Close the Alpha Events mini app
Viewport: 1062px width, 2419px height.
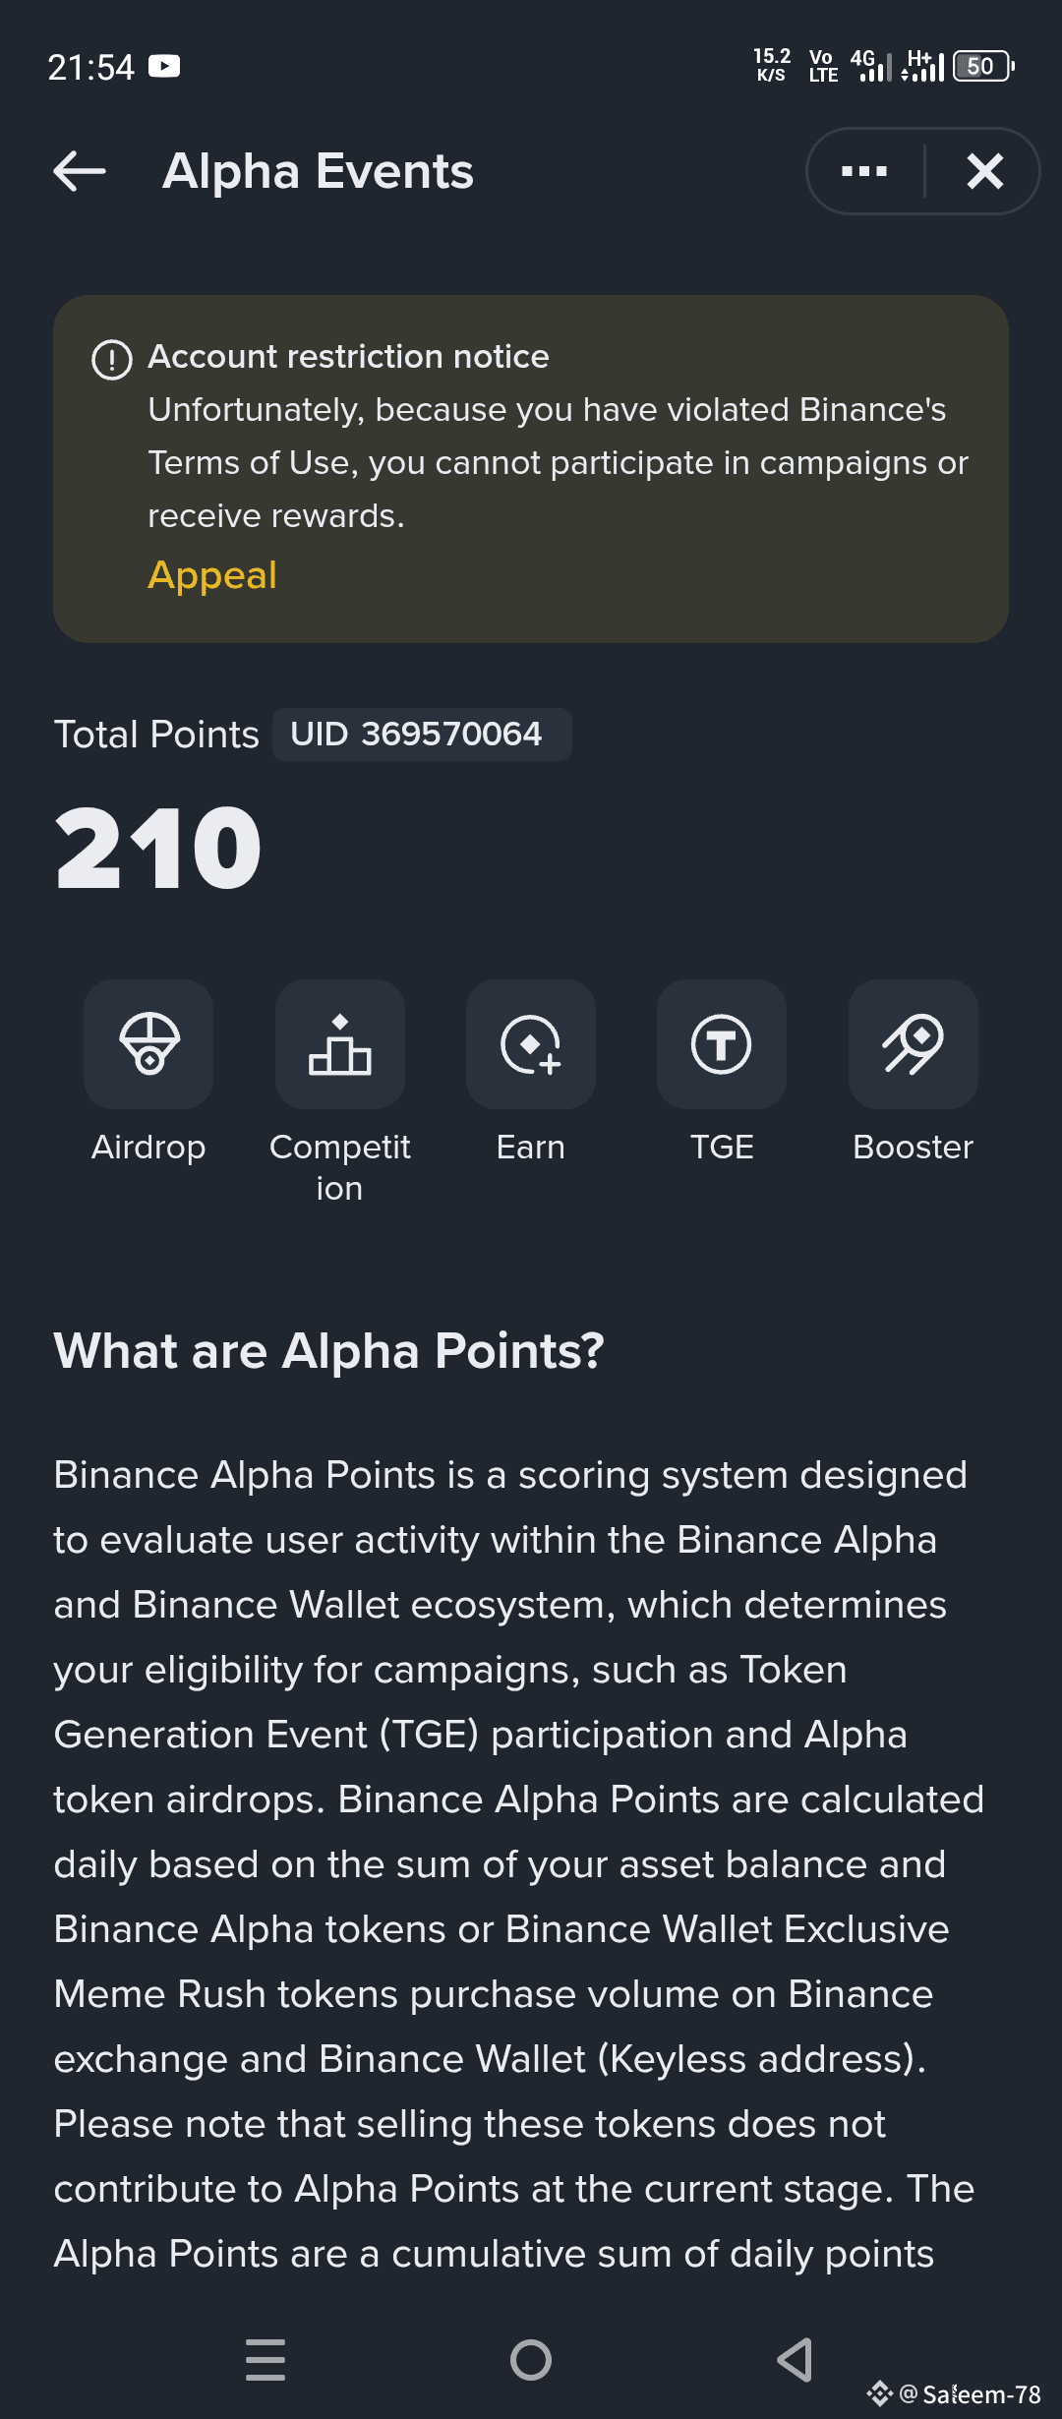[984, 171]
